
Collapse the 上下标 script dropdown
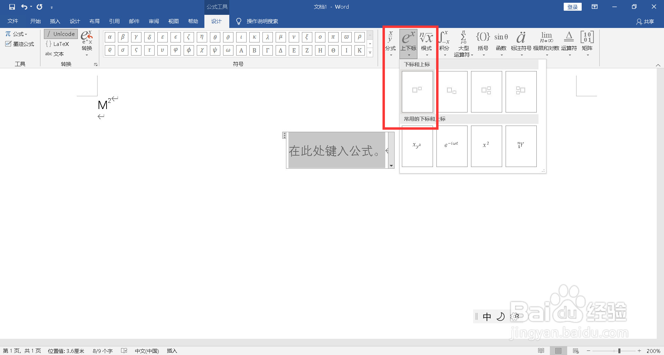408,43
